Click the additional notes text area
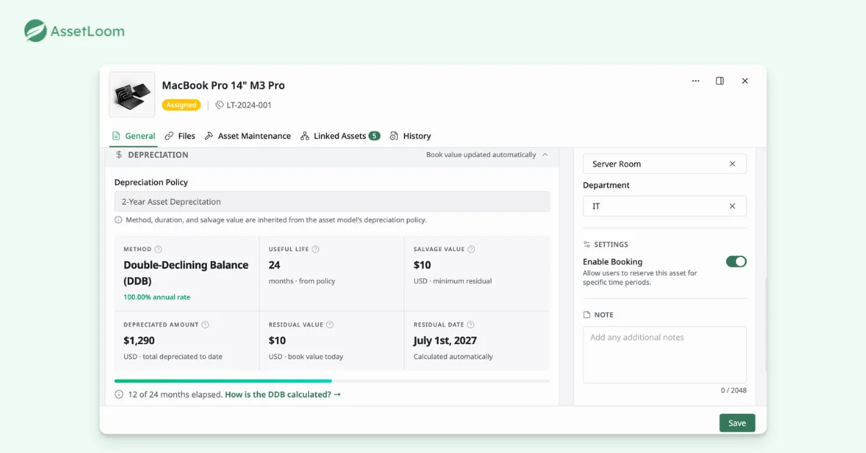Image resolution: width=866 pixels, height=453 pixels. [665, 355]
